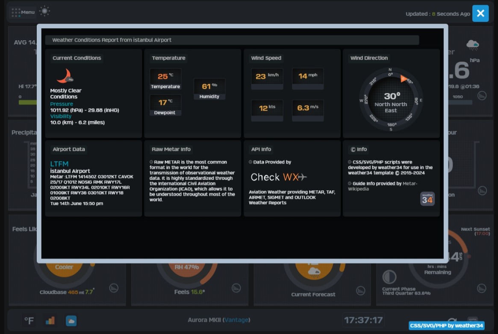Toggle the sun light theme icon
This screenshot has width=498, height=334.
[x=44, y=11]
